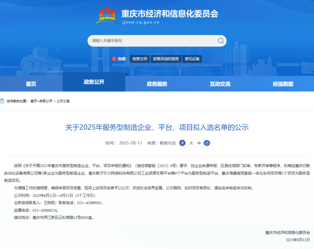Set font size to large (大)

pos(191,143)
